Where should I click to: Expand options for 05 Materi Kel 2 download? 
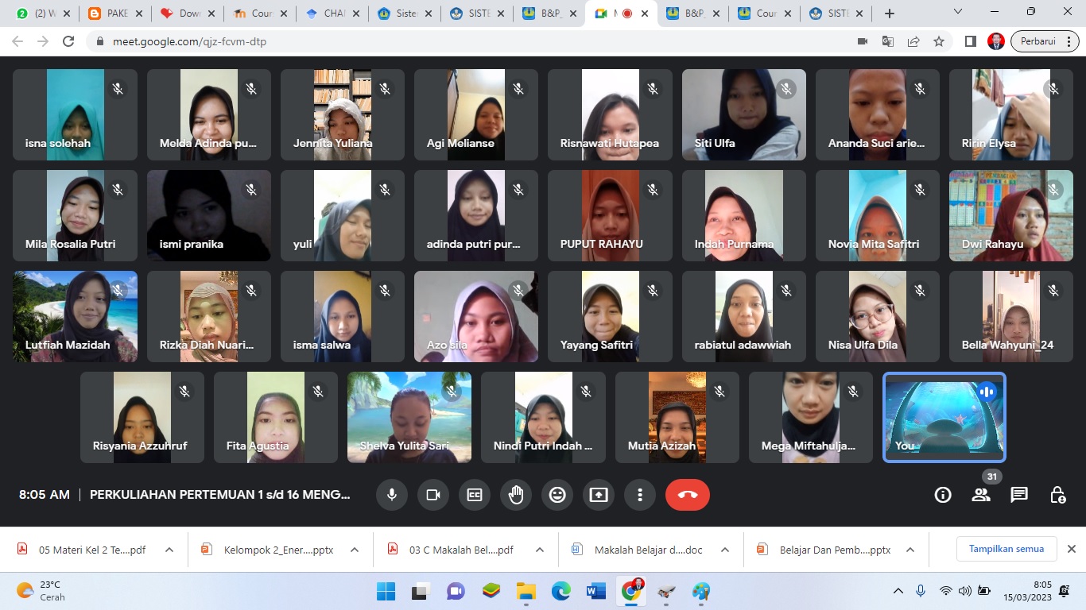coord(169,550)
